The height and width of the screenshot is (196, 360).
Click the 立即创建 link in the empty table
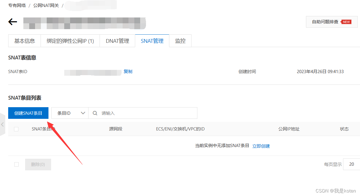(261, 146)
